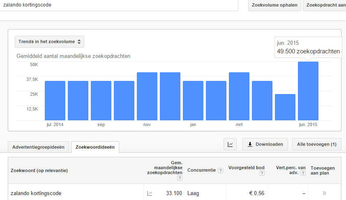Image resolution: width=346 pixels, height=200 pixels.
Task: Click the € 0,56 suggested bid
Action: coord(257,193)
